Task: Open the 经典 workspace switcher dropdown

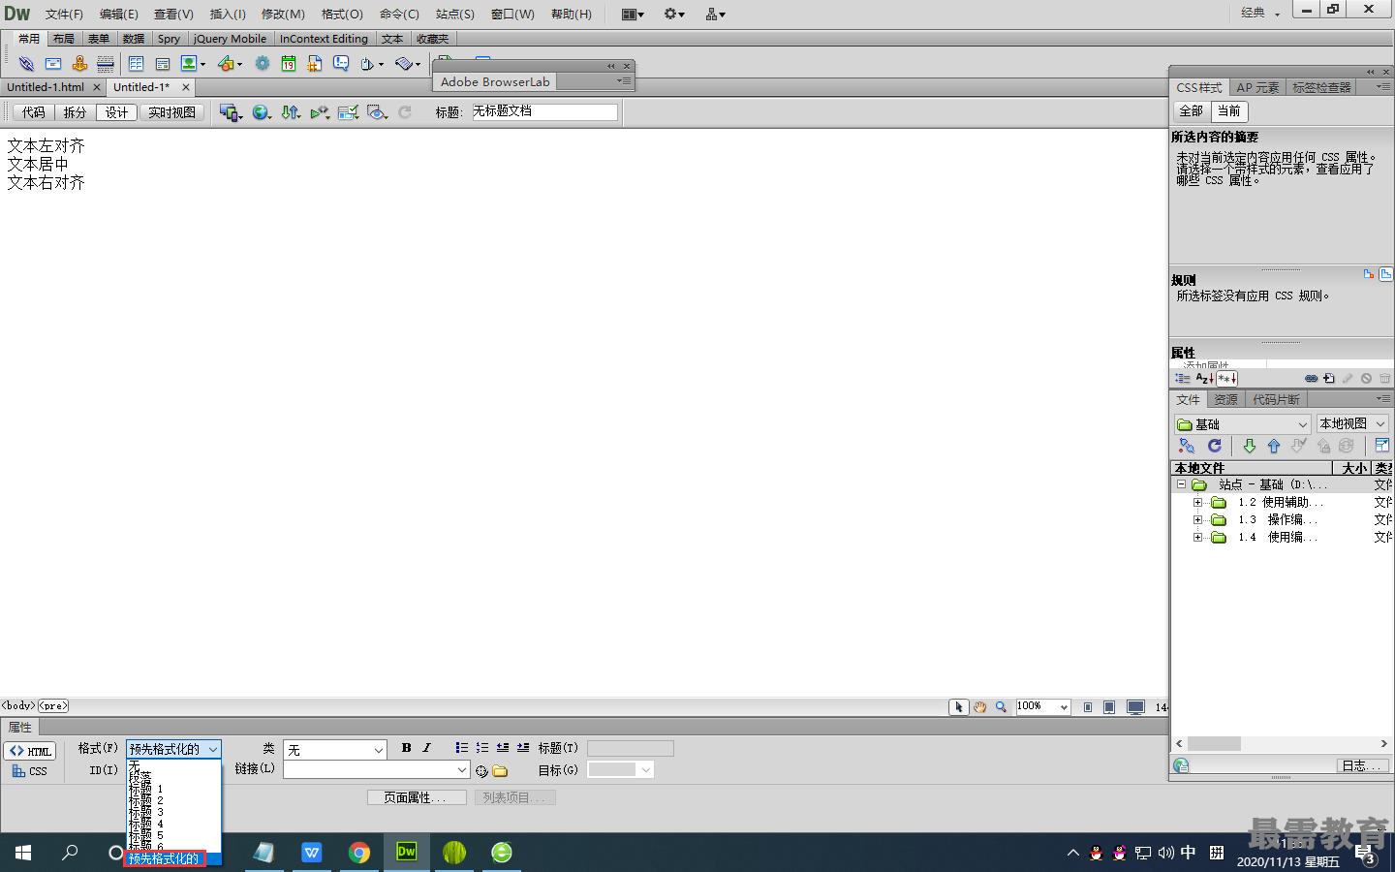Action: [x=1260, y=13]
